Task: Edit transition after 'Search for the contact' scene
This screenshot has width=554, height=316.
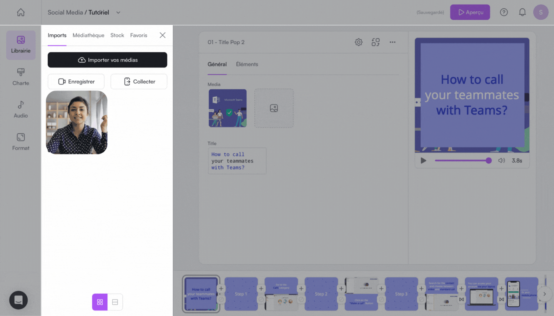Action: [x=461, y=299]
